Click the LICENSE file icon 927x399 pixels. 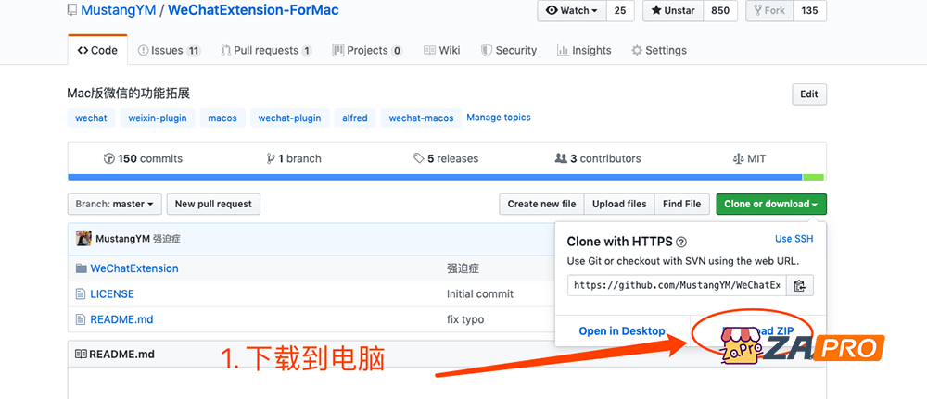[x=81, y=294]
